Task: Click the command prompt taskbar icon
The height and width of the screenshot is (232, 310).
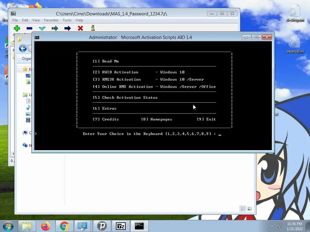Action: 139,226
